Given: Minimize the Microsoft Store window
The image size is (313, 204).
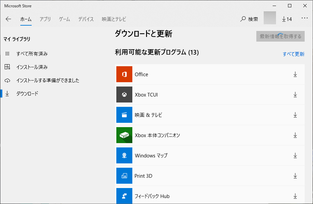Looking at the screenshot, I should tap(274, 6).
